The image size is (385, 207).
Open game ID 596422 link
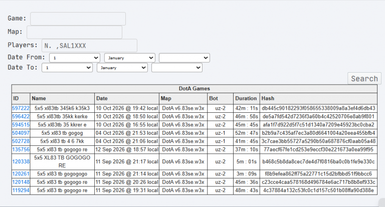[x=21, y=116]
